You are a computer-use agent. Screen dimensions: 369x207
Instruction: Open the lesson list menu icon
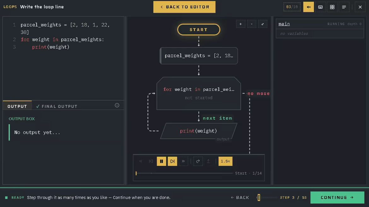tap(344, 7)
